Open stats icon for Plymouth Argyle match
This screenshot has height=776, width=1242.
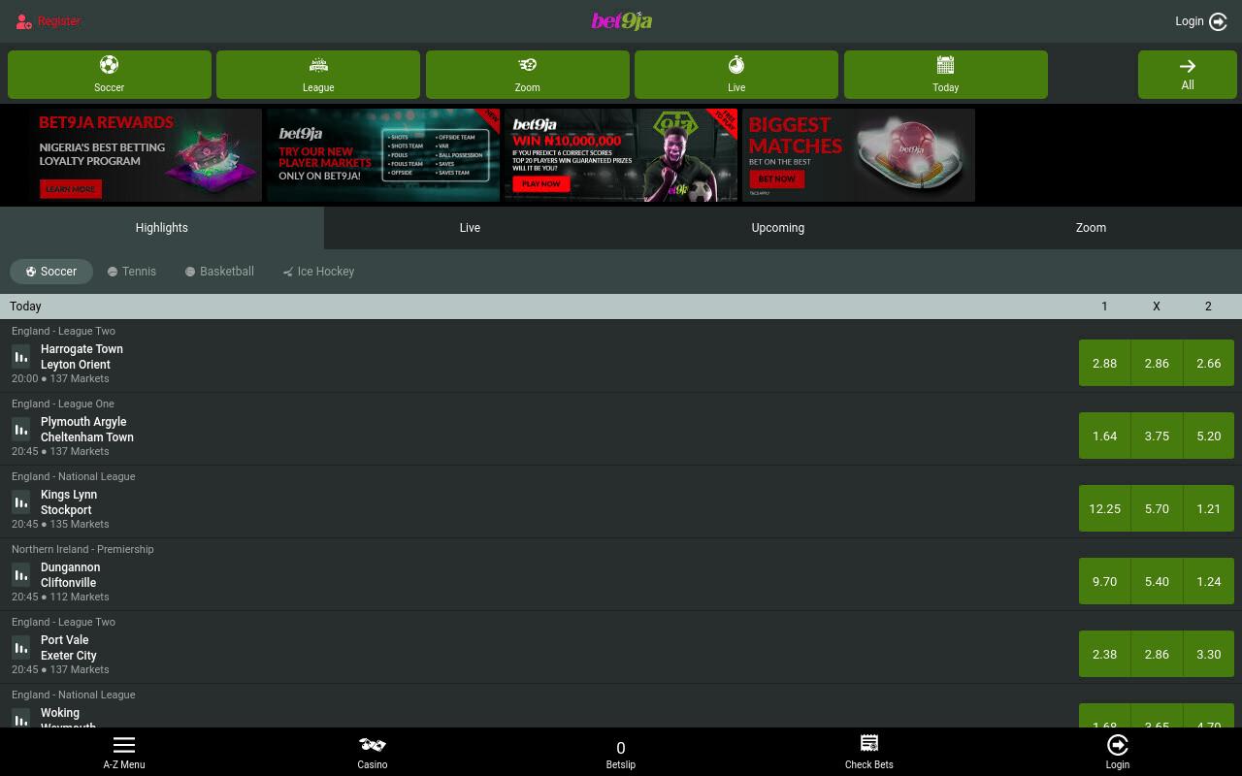click(21, 429)
